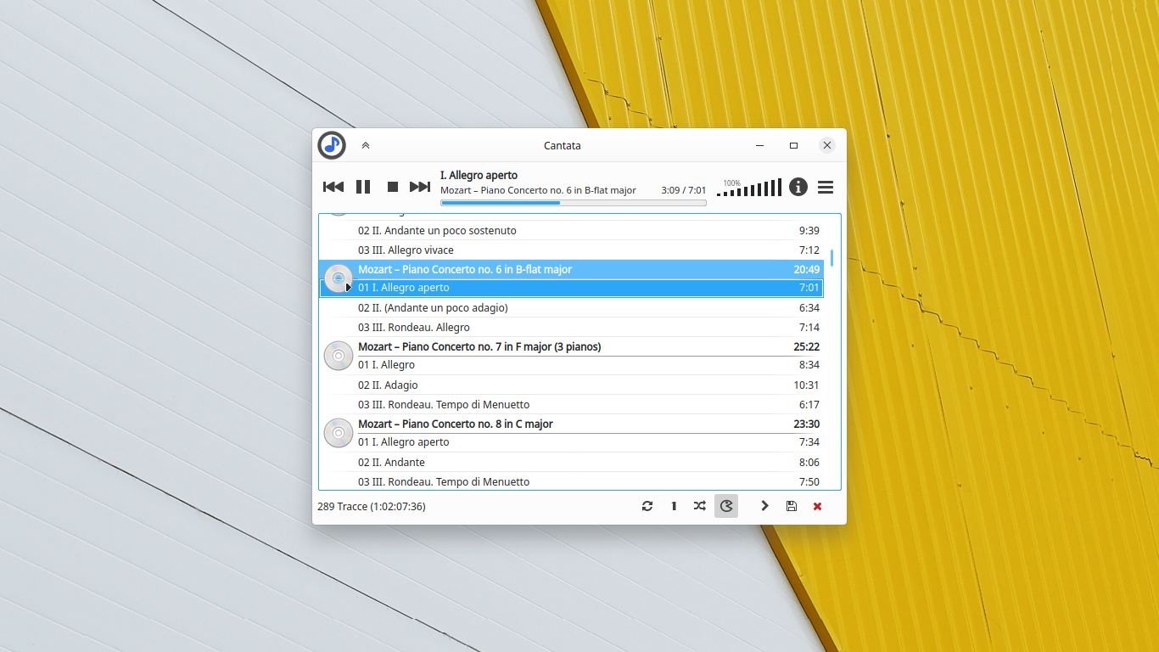
Task: Toggle shuffle random playback
Action: pyautogui.click(x=699, y=506)
